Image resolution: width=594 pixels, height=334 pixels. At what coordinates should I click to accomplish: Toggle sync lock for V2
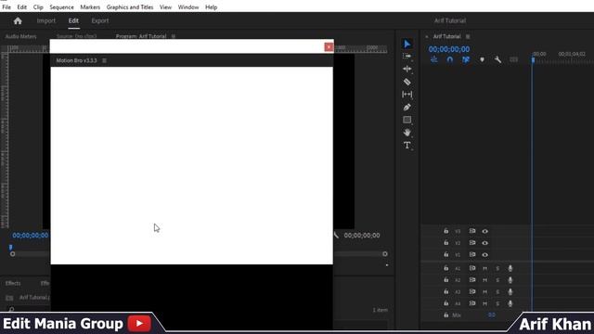pyautogui.click(x=472, y=243)
